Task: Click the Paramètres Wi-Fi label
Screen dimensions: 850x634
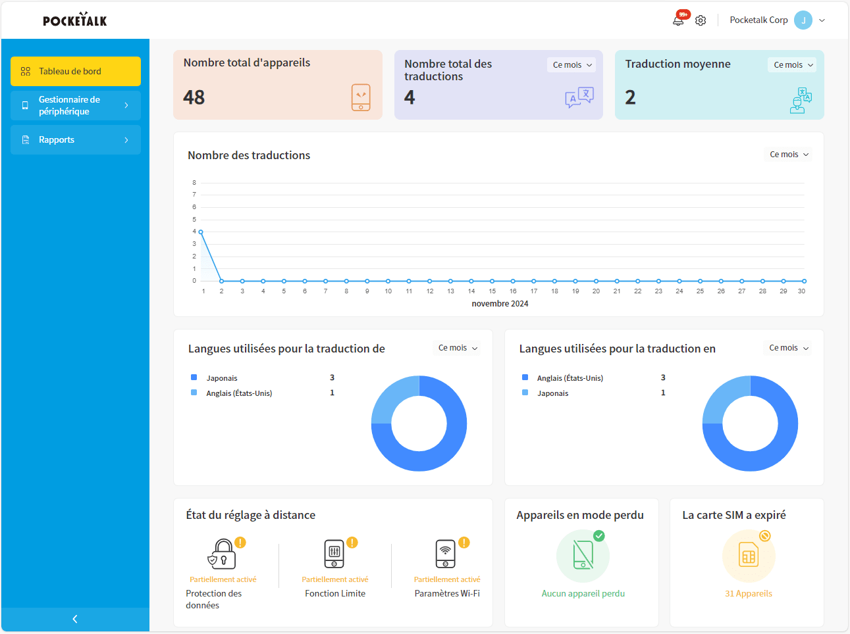Action: coord(447,593)
